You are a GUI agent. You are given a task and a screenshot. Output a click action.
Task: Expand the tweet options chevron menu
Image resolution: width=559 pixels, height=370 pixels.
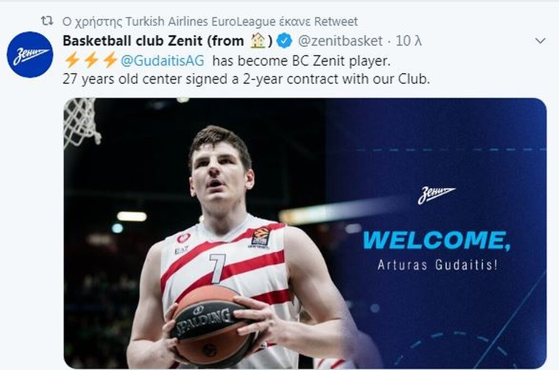(x=540, y=41)
